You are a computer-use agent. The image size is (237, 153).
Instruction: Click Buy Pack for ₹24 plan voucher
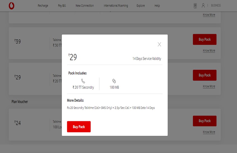pyautogui.click(x=204, y=121)
